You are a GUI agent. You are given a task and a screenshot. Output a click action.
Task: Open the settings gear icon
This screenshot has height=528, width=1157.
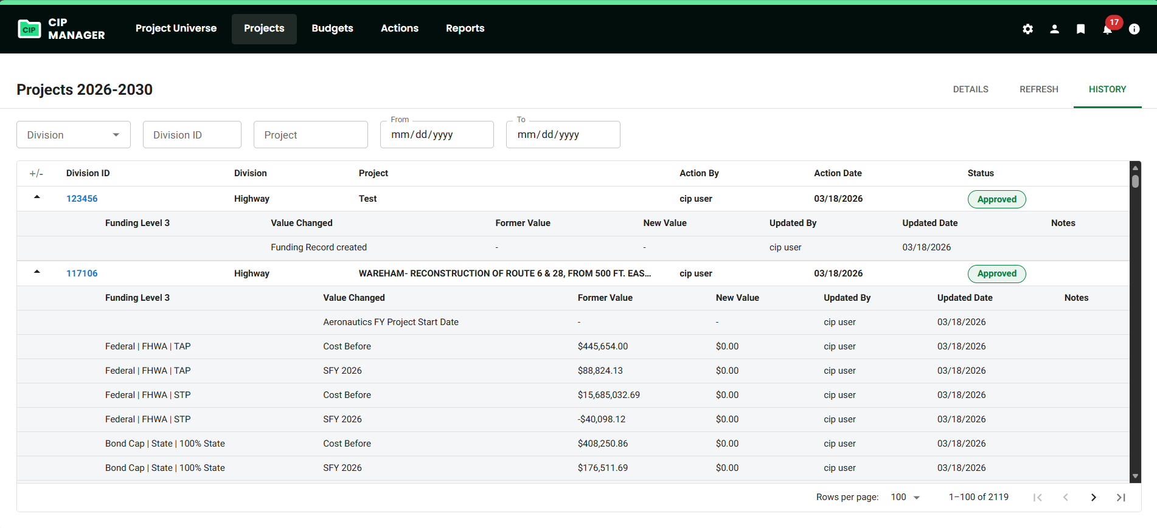(1027, 29)
